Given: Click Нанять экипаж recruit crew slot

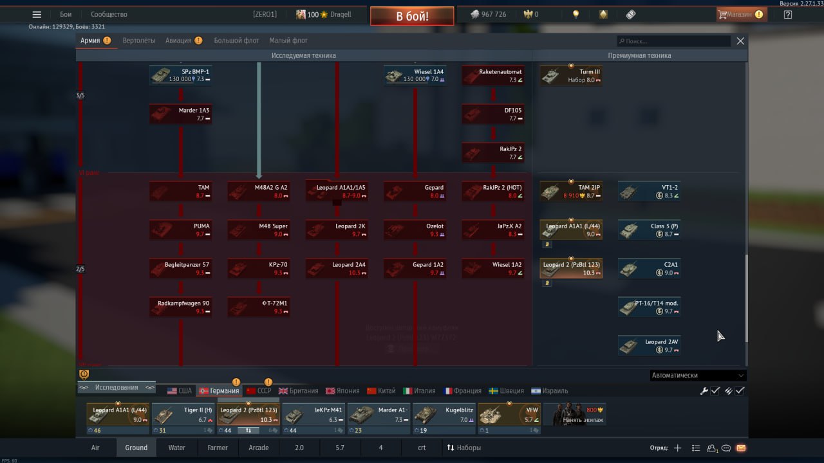Looking at the screenshot, I should [x=575, y=415].
